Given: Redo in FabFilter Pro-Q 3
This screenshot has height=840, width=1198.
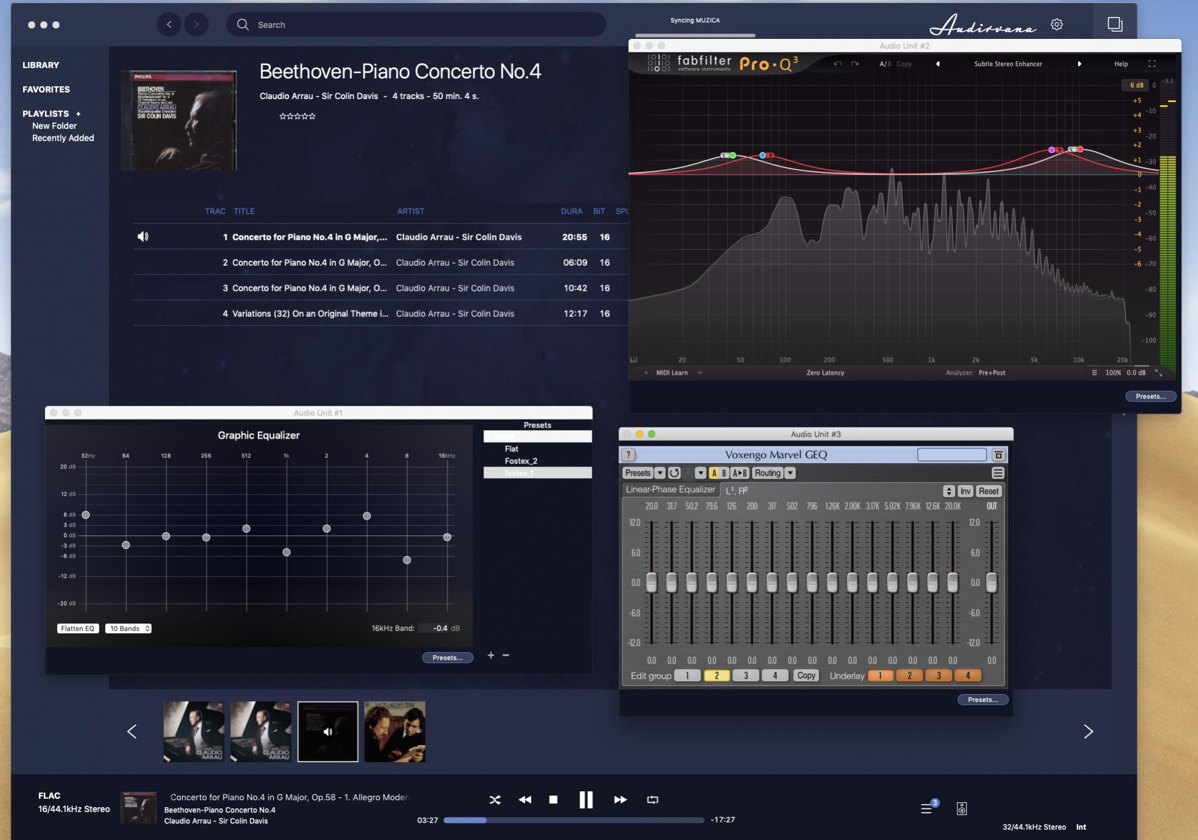Looking at the screenshot, I should click(855, 64).
